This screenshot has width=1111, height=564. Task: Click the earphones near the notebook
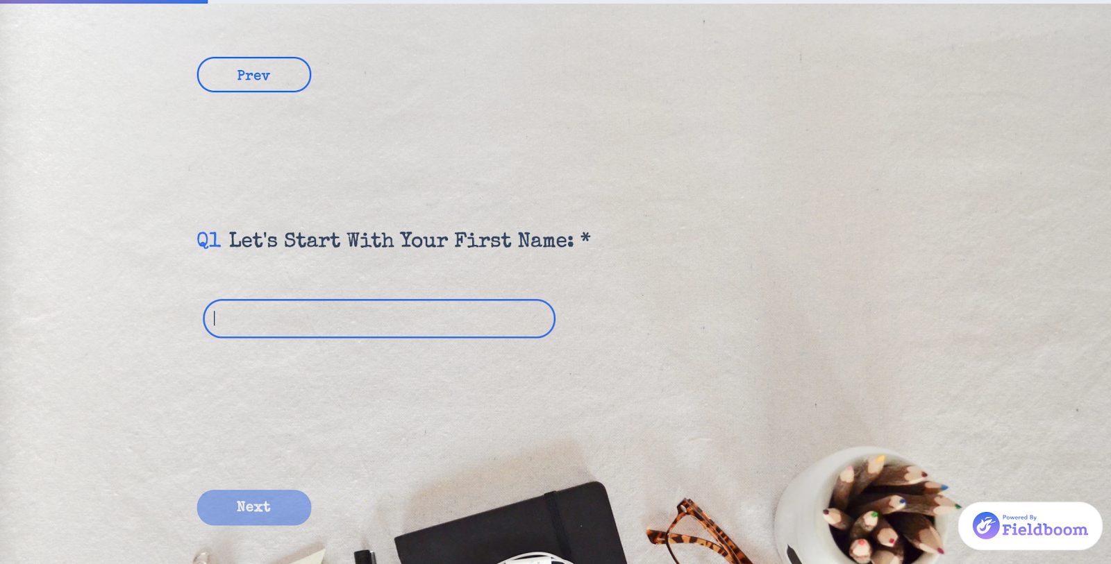535,558
